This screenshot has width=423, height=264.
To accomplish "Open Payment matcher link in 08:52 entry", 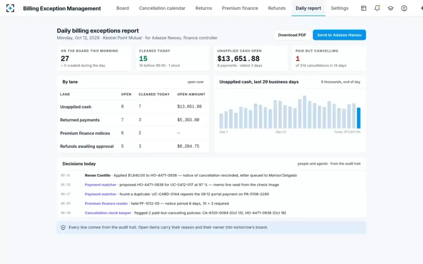I will [100, 185].
